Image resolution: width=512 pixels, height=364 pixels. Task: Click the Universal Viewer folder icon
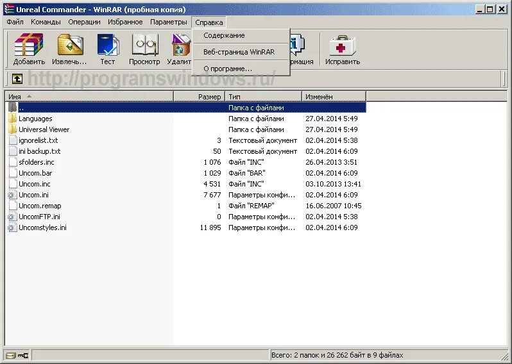12,129
